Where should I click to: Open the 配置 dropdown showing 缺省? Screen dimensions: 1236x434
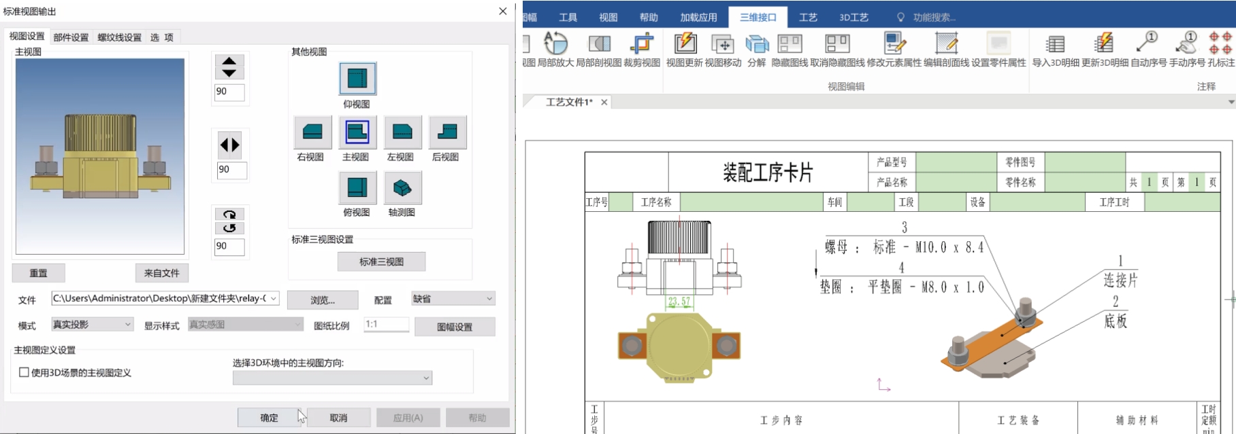click(453, 299)
